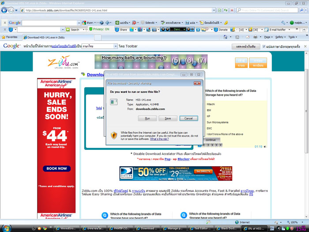
Task: Click the search magnifier button at top right
Action: tap(301, 10)
